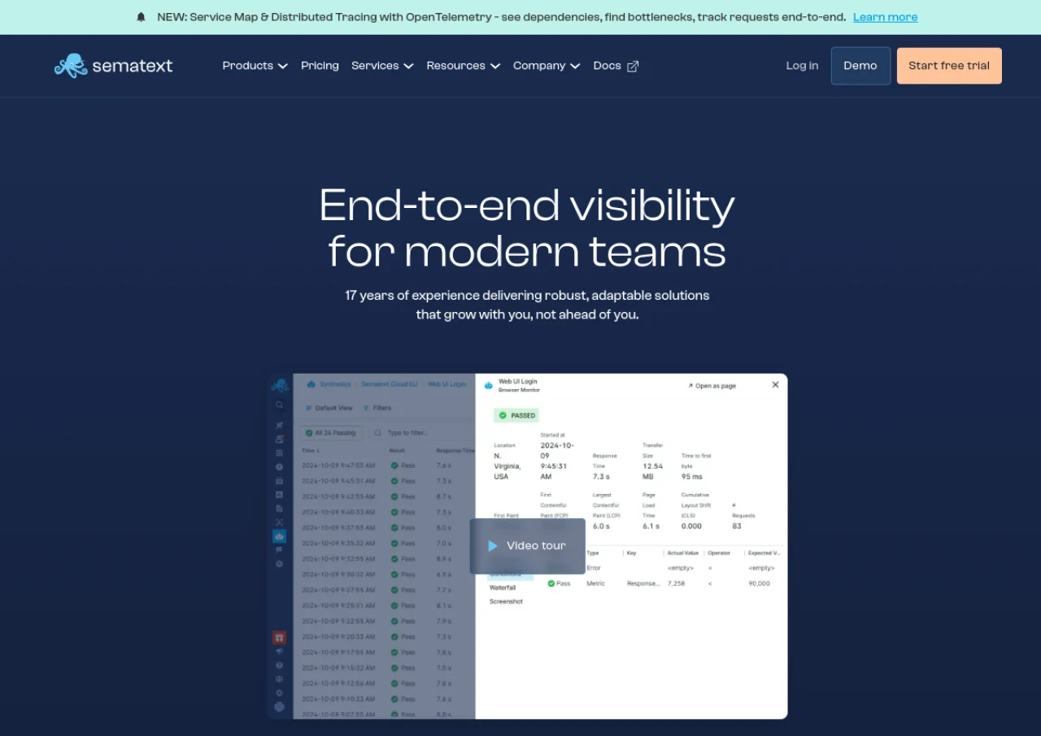This screenshot has width=1041, height=736.
Task: Open the Products dropdown menu
Action: point(255,66)
